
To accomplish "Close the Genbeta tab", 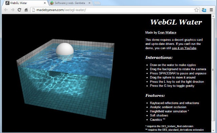I will coord(90,3).
